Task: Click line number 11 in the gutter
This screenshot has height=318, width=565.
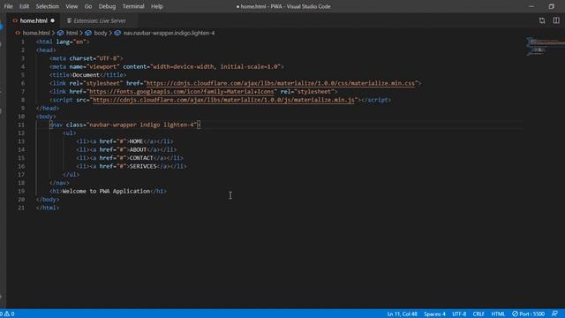Action: point(21,125)
